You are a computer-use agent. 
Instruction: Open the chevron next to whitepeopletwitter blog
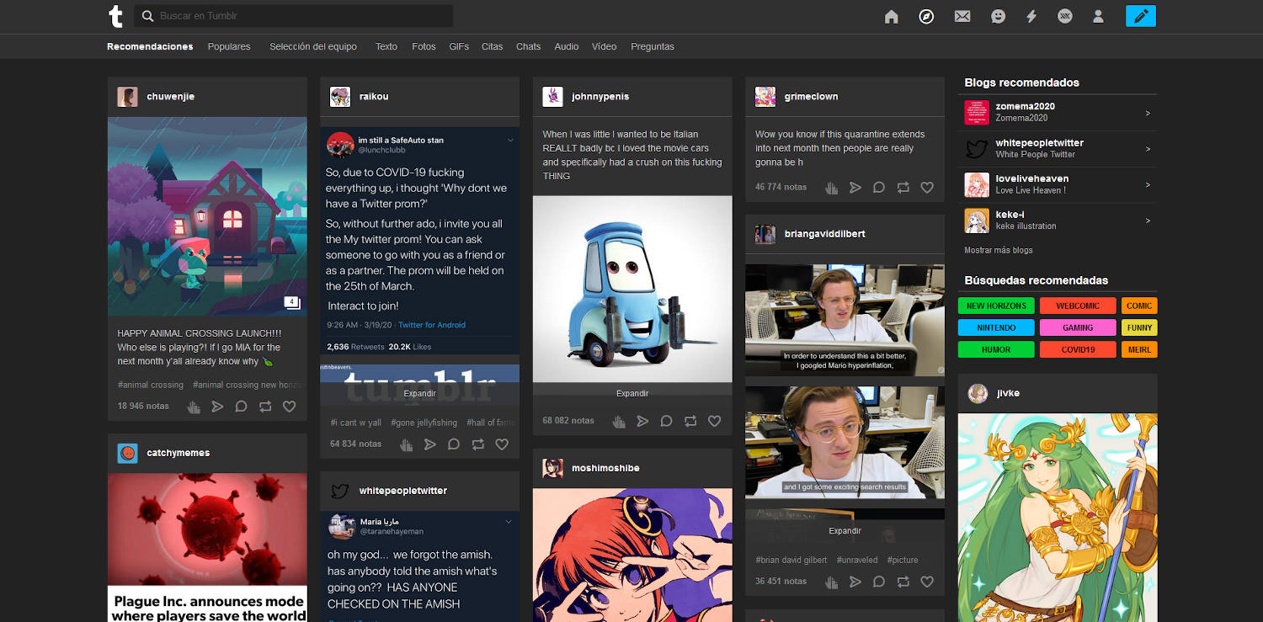[1148, 149]
